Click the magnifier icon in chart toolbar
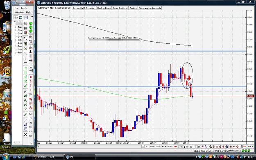 tap(210, 146)
